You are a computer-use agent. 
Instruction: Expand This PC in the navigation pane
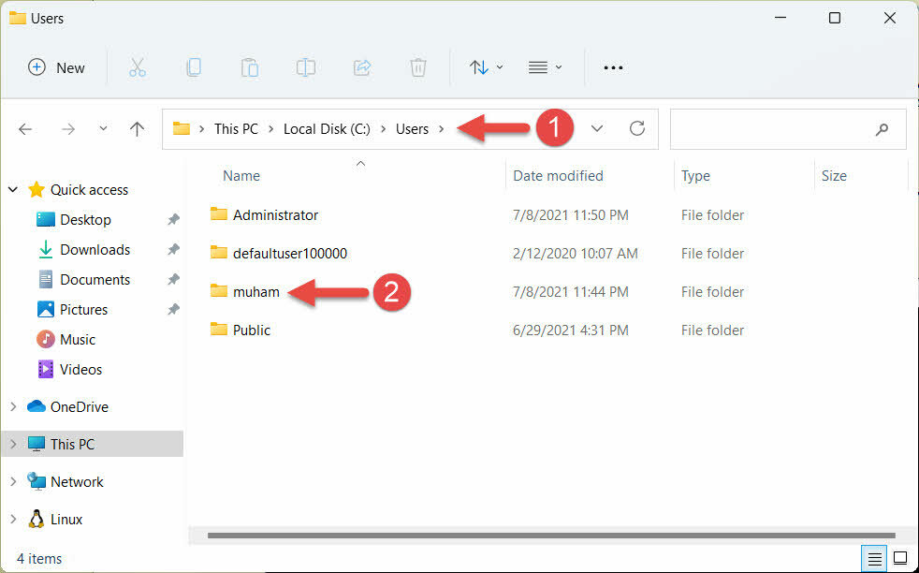[x=13, y=444]
